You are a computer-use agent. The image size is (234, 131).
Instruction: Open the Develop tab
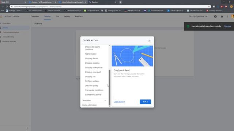(47, 16)
